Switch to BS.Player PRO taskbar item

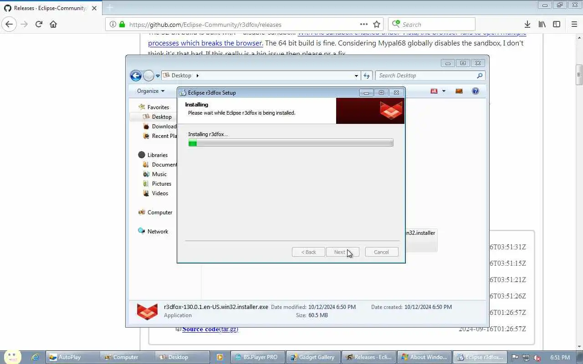pyautogui.click(x=257, y=357)
